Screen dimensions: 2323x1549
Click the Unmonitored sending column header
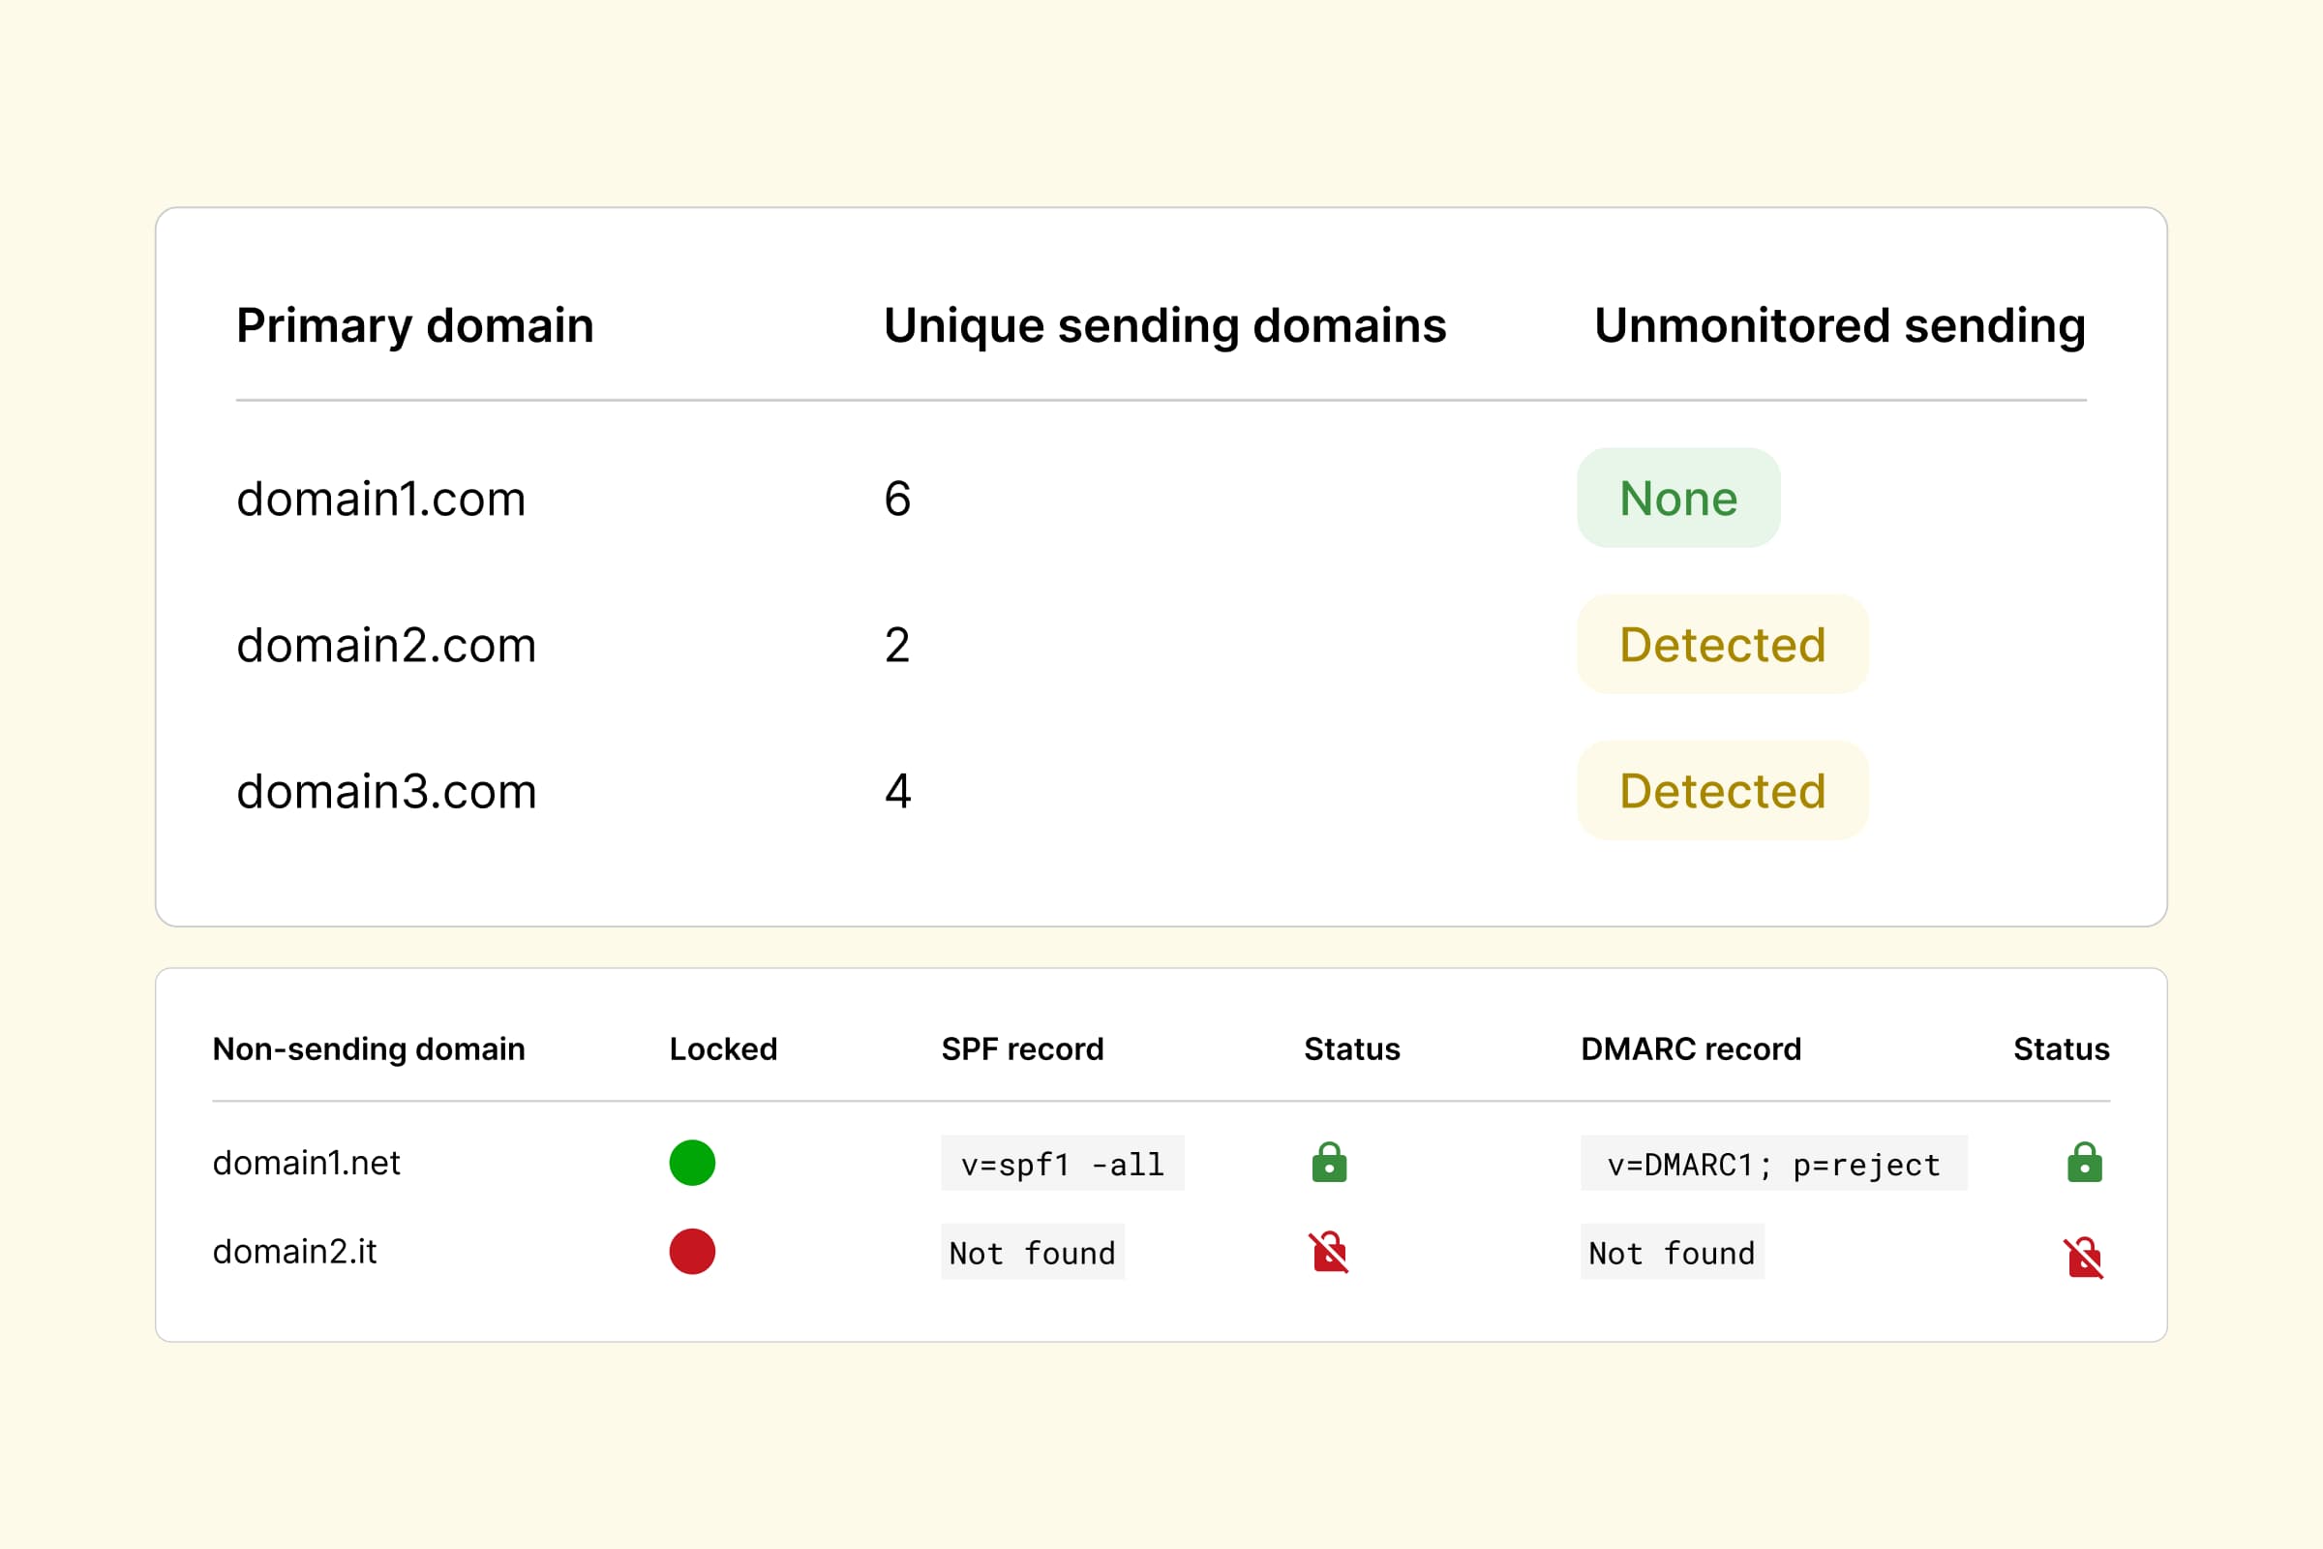[x=1839, y=325]
